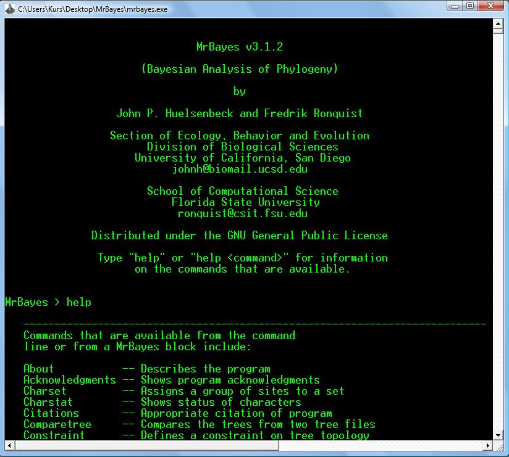509x457 pixels.
Task: Click the email johnh@biomail.ucsd.edu
Action: (240, 169)
